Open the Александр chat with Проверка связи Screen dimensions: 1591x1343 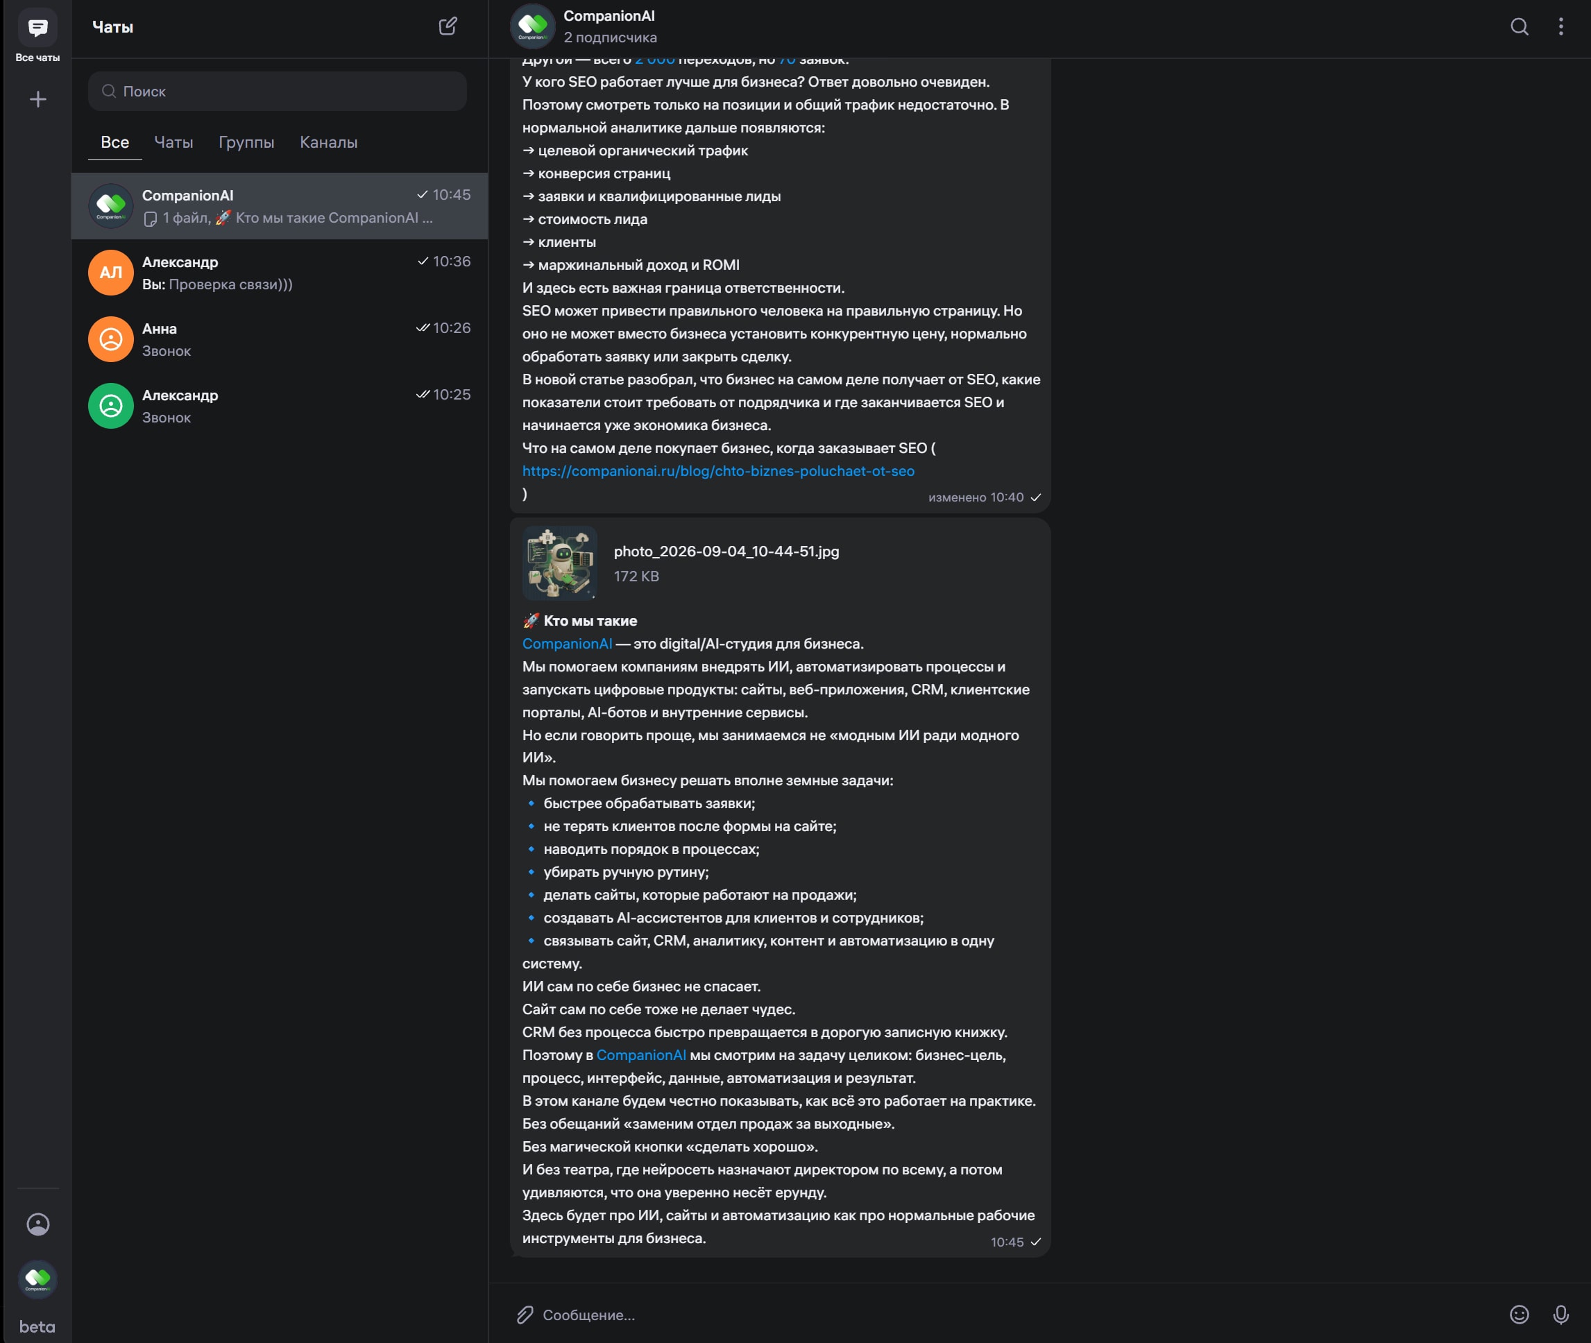pyautogui.click(x=280, y=273)
